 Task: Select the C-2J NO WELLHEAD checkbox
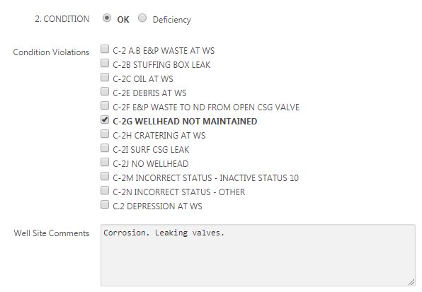click(x=105, y=162)
